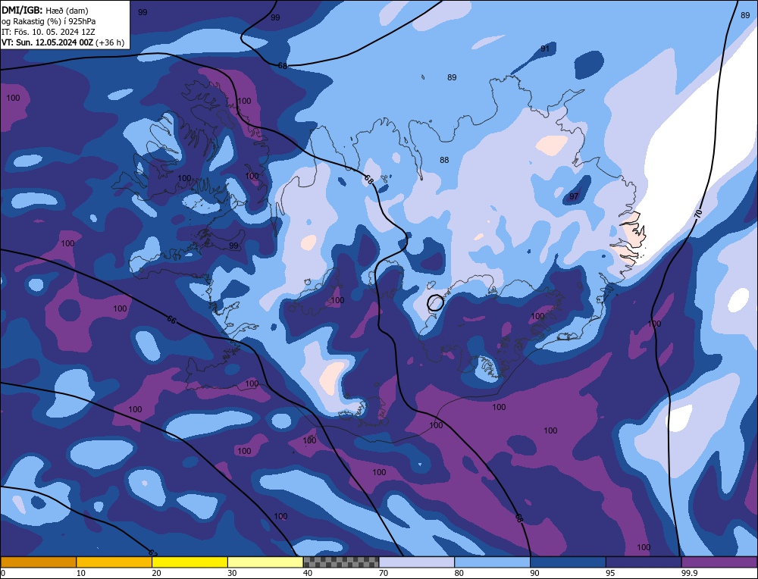
Task: Click the '40' tick label in legend
Action: pyautogui.click(x=308, y=573)
